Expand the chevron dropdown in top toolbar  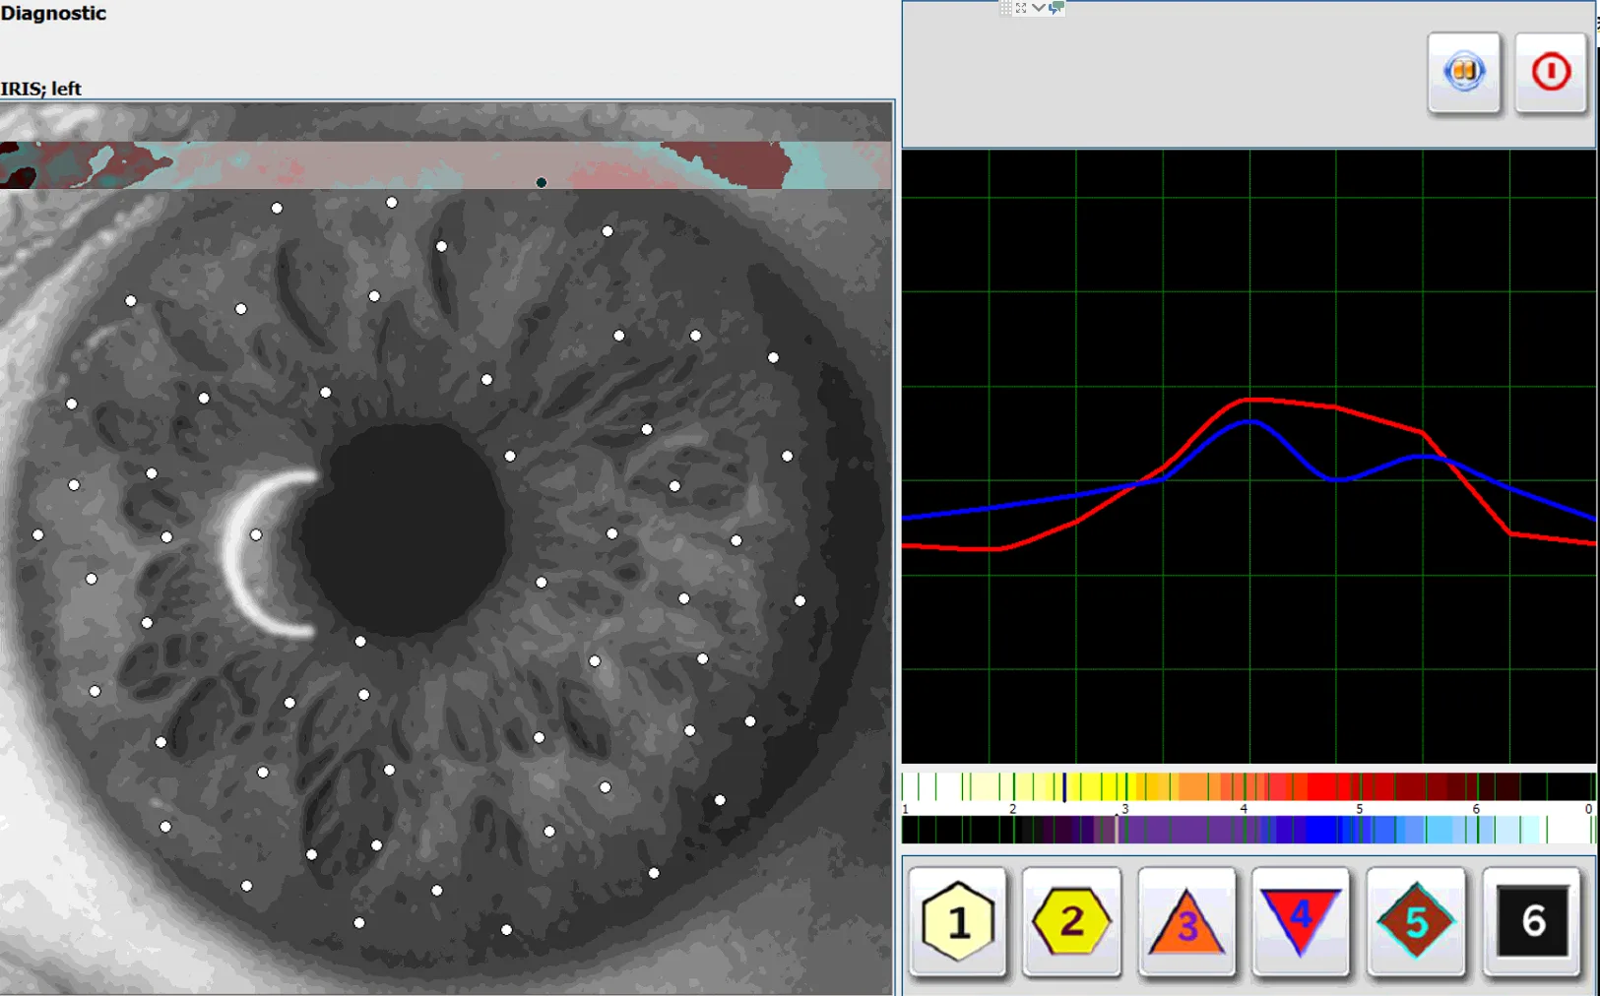click(1038, 8)
